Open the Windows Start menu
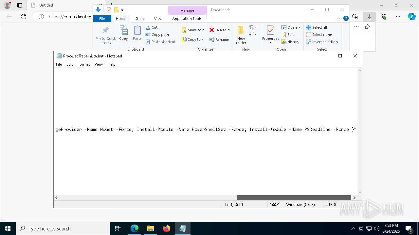Image resolution: width=419 pixels, height=235 pixels. click(x=8, y=228)
